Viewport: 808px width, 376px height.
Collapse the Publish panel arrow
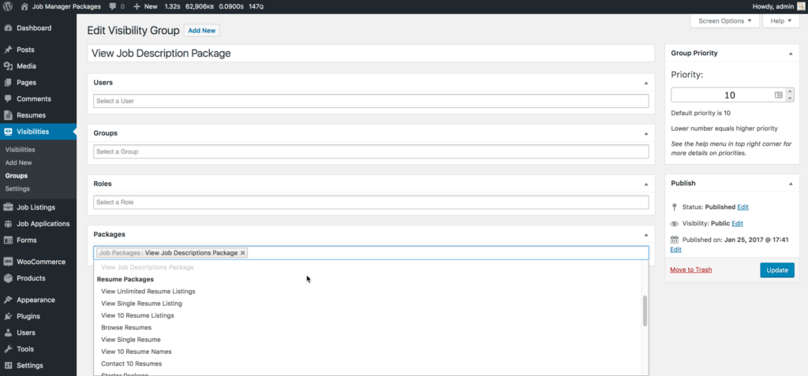pyautogui.click(x=791, y=184)
